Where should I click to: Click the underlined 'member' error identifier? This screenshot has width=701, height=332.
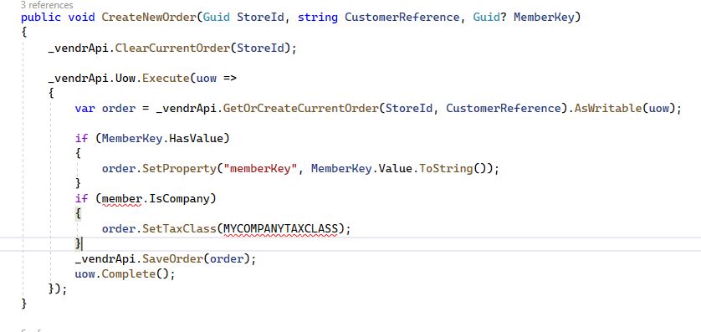[121, 199]
